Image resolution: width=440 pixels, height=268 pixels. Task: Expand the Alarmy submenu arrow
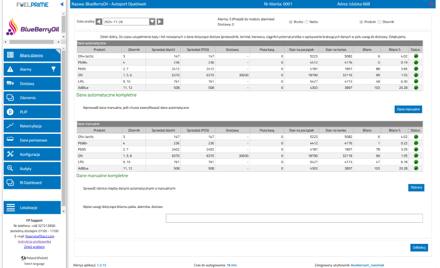54,69
